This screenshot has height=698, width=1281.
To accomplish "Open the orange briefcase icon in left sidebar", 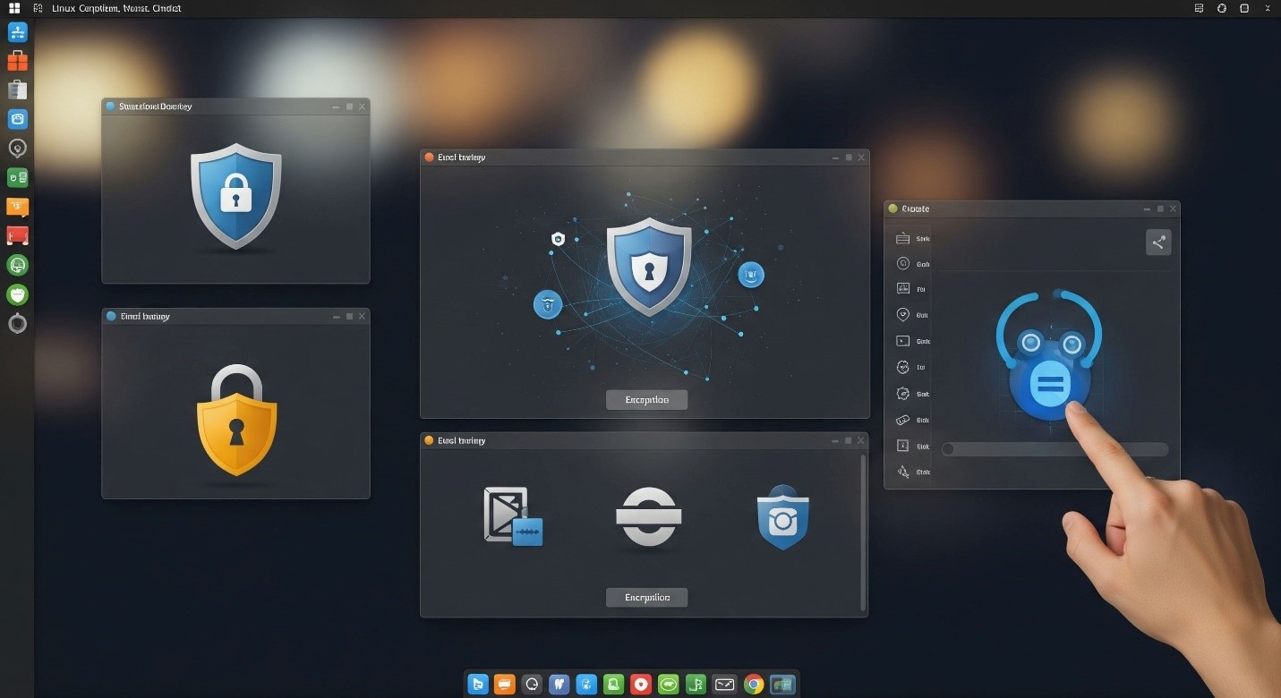I will [x=17, y=61].
